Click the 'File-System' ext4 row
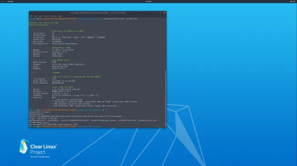This screenshot has height=166, width=297. [x=45, y=79]
